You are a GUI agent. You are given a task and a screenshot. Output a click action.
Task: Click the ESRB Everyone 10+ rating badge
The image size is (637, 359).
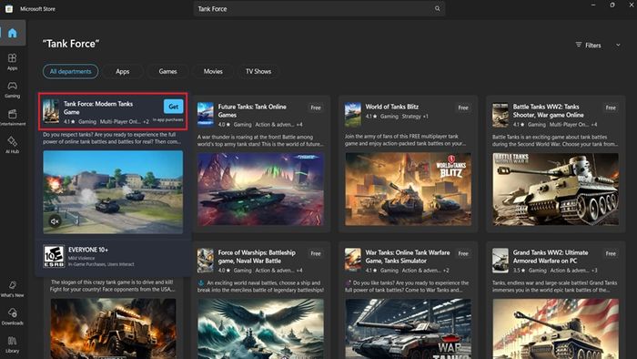point(54,257)
